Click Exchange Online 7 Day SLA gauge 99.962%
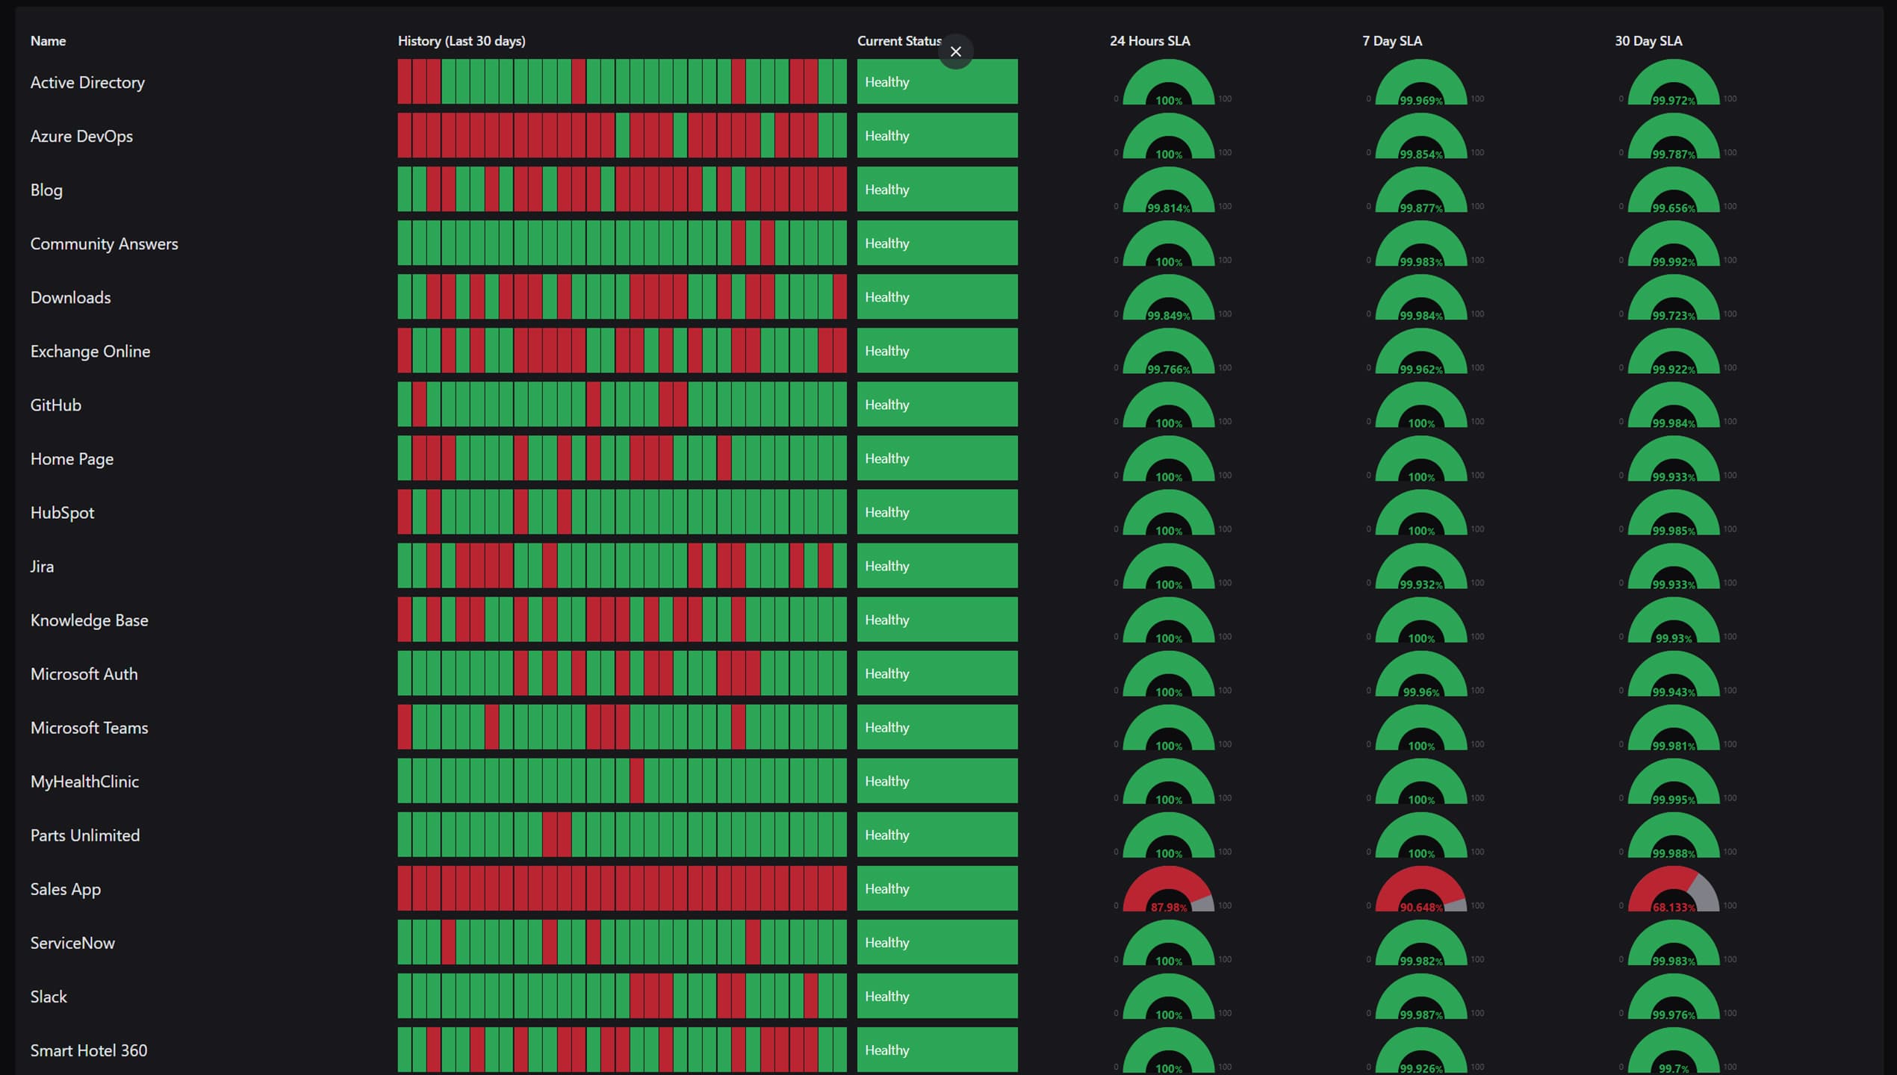 (x=1421, y=352)
